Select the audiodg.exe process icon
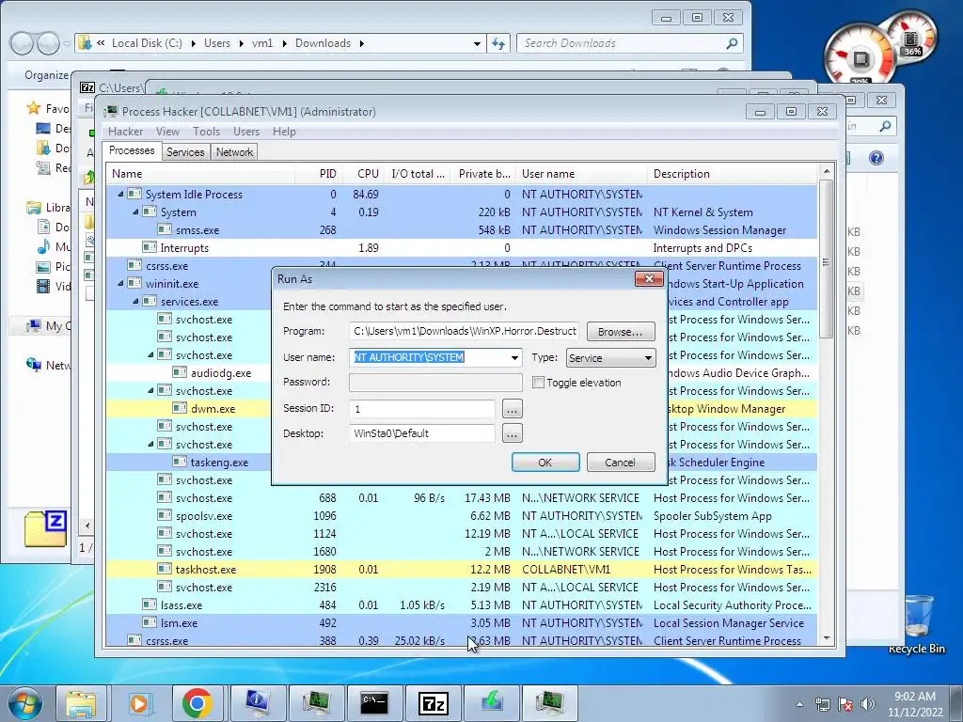Screen dimensions: 963x722 180,372
